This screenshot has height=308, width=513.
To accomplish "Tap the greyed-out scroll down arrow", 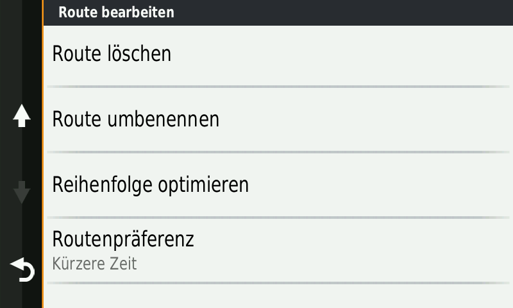I will coord(22,193).
